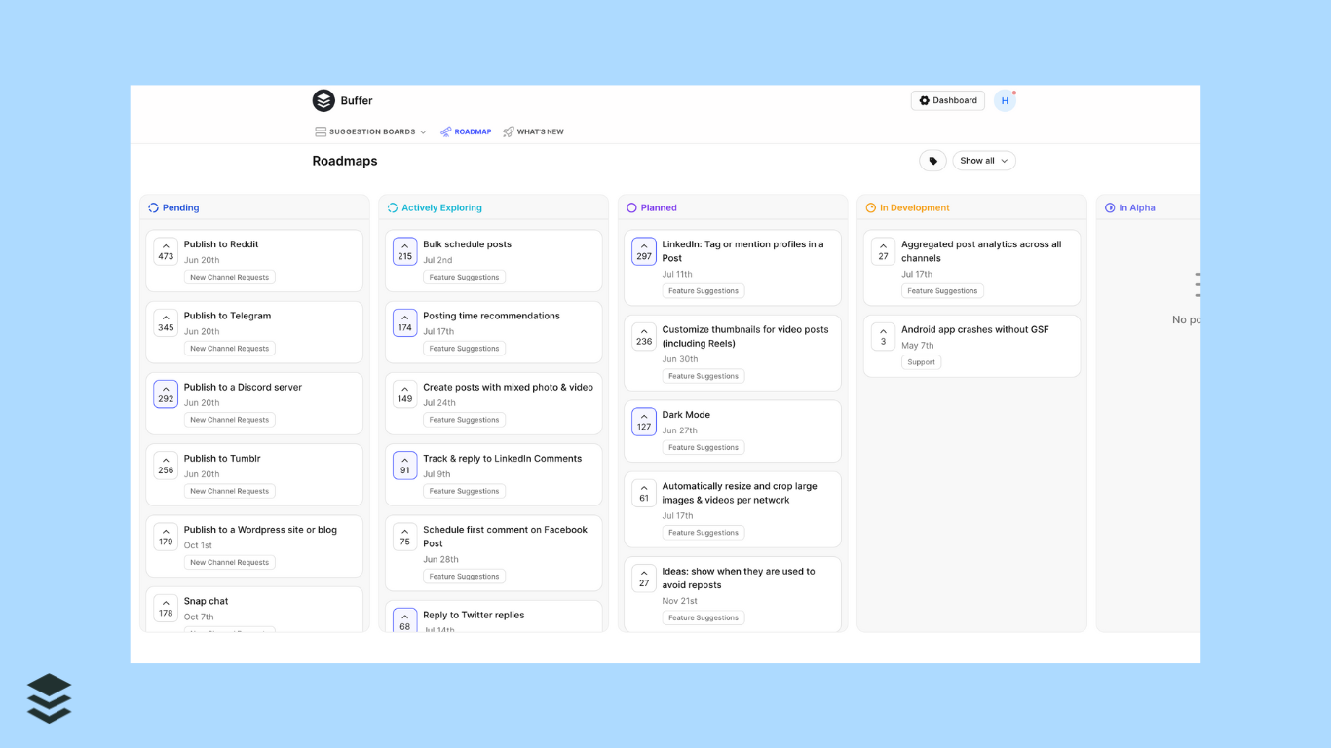Upvote Customize thumbnails for video posts
The height and width of the screenshot is (748, 1331).
point(644,336)
